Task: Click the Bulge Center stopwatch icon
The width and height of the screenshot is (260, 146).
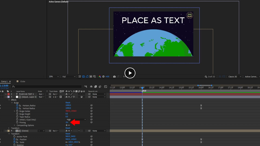Action: tap(17, 111)
